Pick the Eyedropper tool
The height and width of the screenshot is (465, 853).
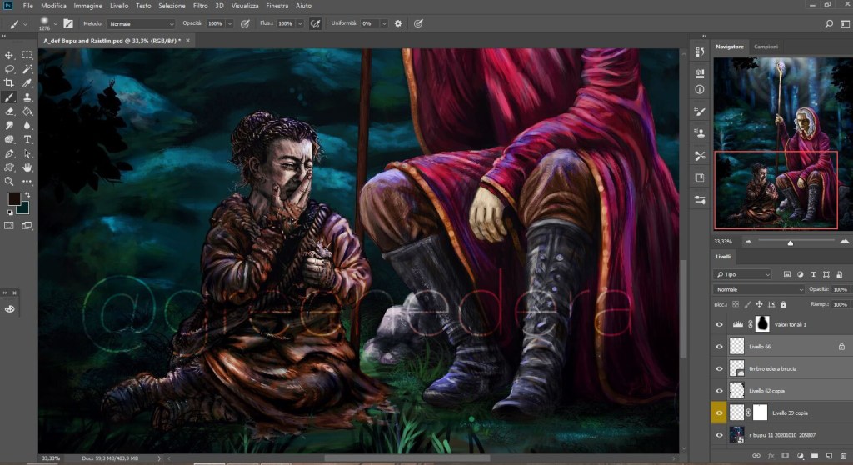tap(27, 83)
